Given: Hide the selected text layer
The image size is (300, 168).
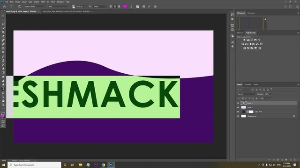Looking at the screenshot, I should click(238, 103).
